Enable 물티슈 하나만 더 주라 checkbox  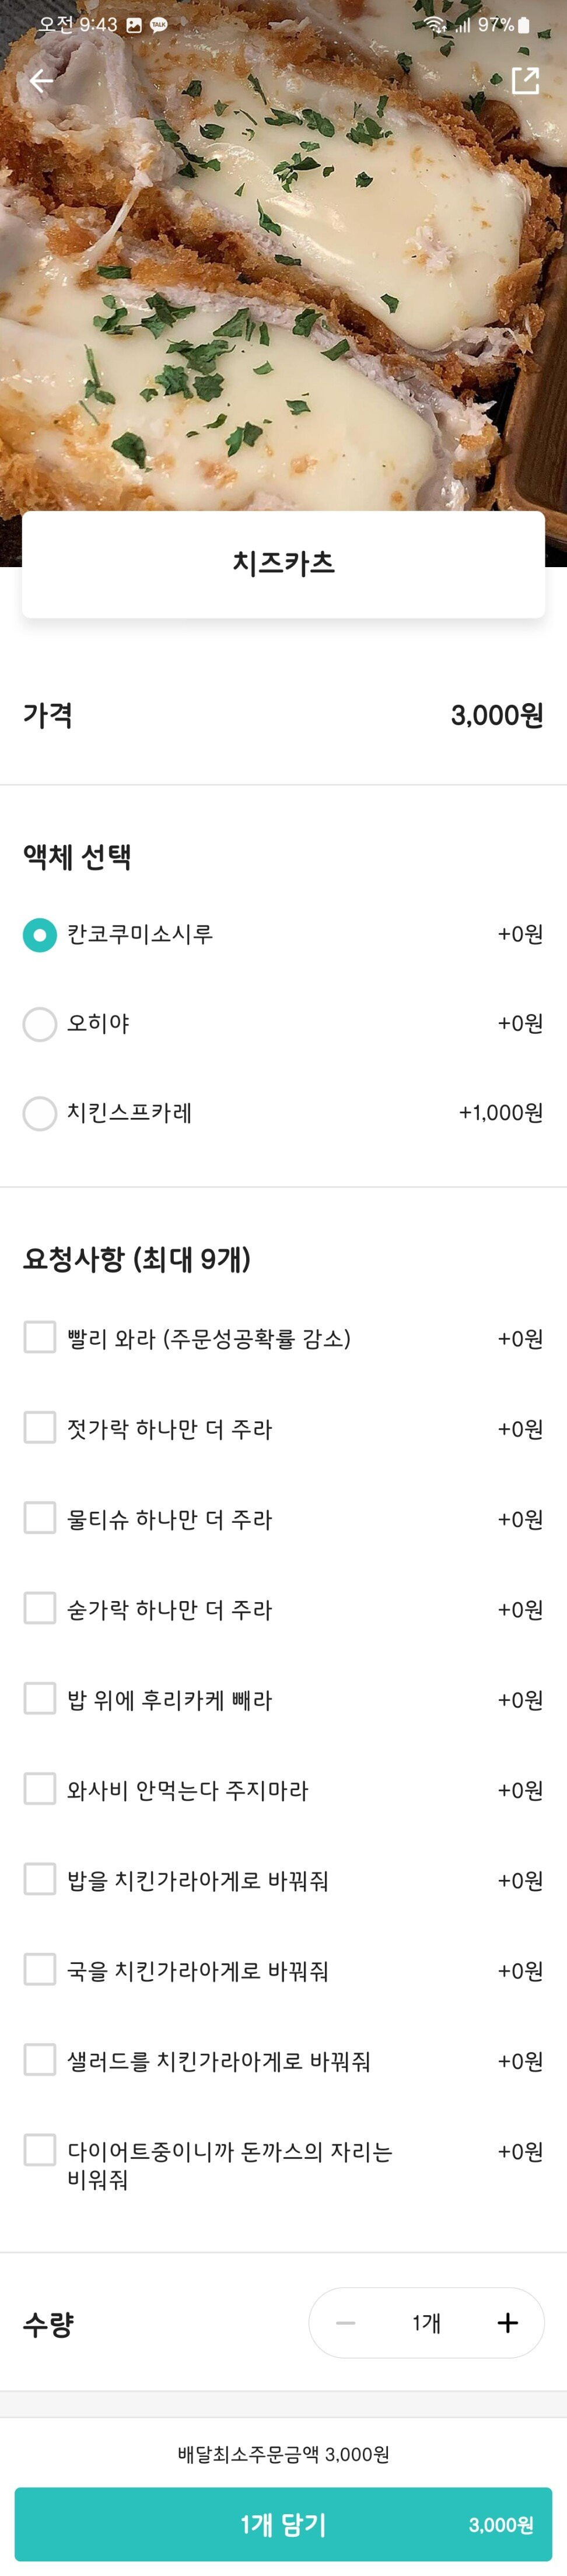(40, 1518)
